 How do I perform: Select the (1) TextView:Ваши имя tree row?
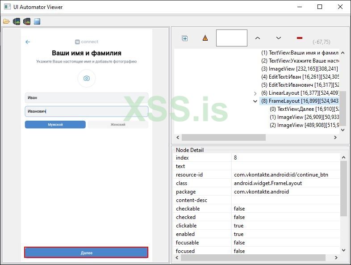[x=300, y=53]
